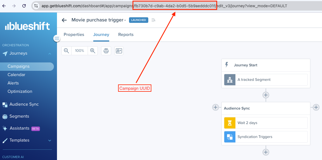The height and width of the screenshot is (160, 322).
Task: Open the campaign activity log search icon
Action: click(153, 20)
